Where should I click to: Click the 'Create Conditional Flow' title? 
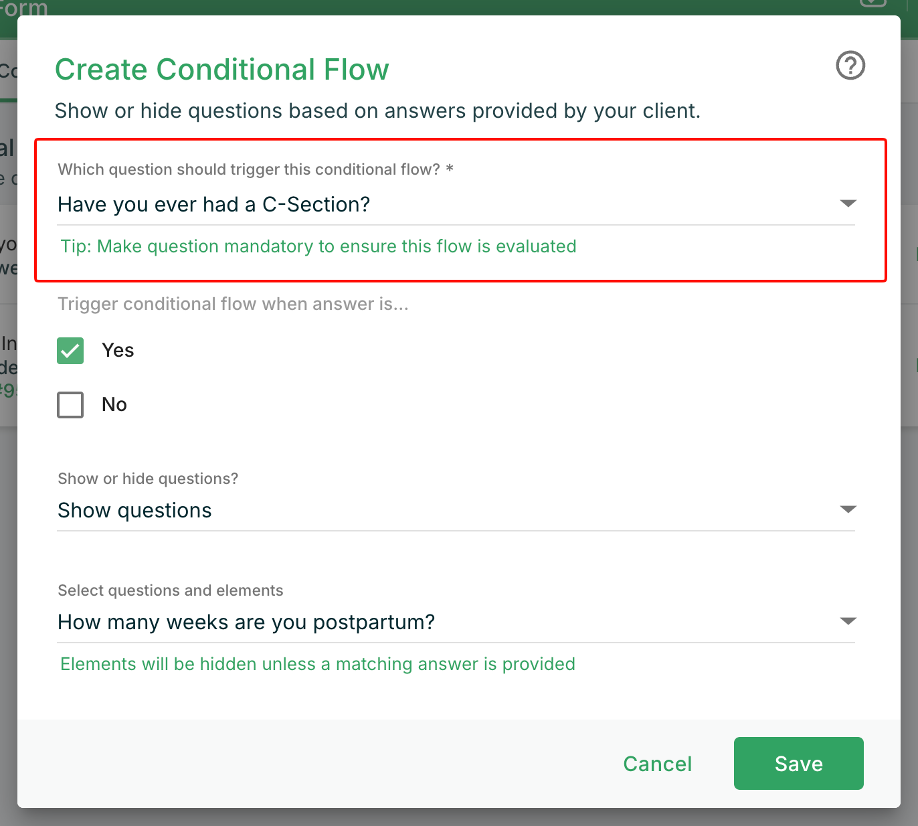click(x=221, y=70)
